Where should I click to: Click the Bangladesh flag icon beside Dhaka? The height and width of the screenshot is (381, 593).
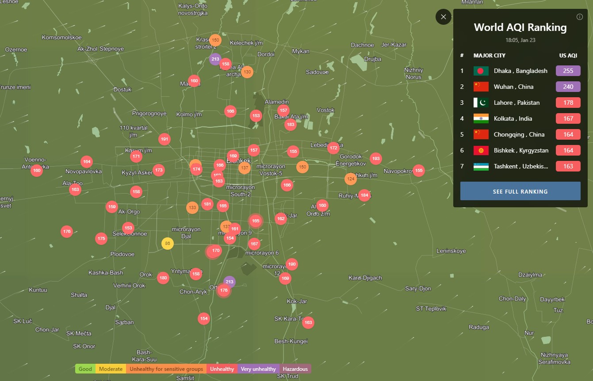481,71
